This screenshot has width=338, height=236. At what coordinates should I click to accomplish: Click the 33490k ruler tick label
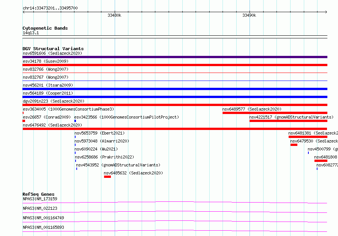pos(249,15)
